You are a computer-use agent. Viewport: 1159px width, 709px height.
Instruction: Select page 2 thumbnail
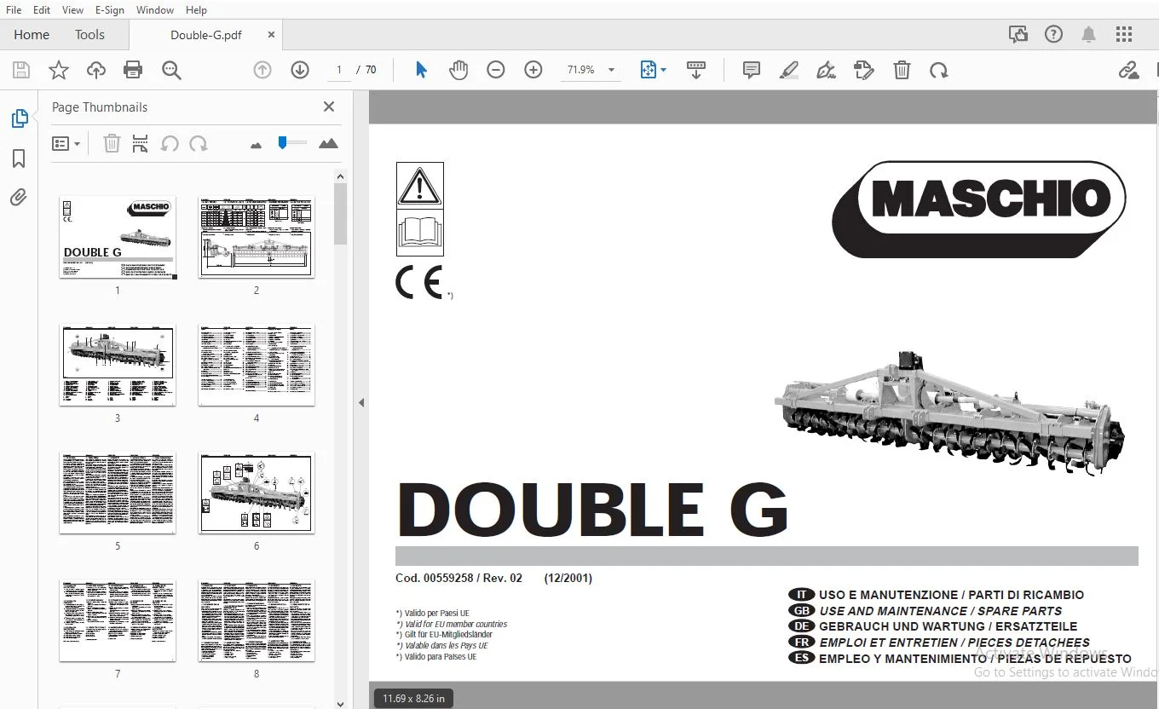click(257, 237)
